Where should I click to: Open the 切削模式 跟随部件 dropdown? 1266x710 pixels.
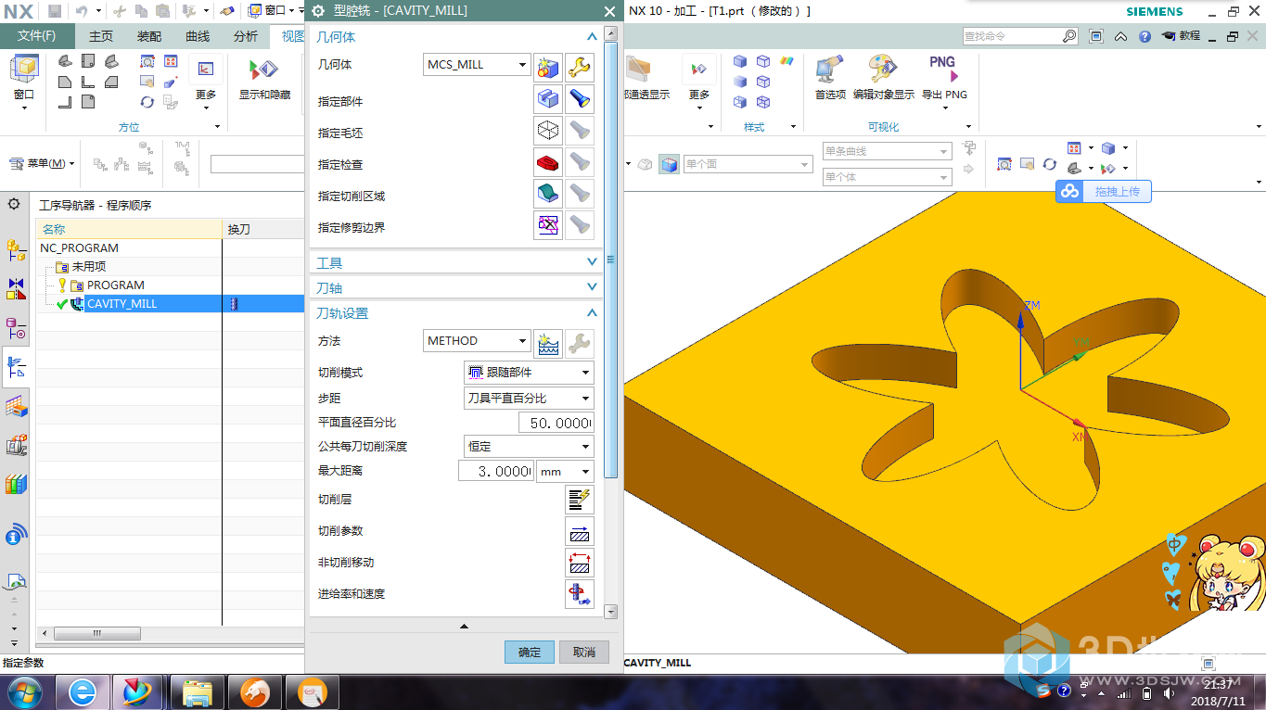pyautogui.click(x=529, y=373)
